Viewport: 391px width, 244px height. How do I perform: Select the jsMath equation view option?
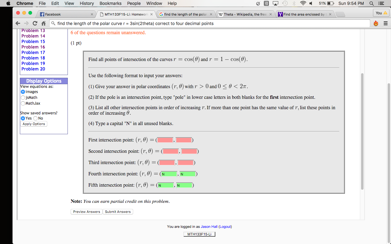[x=23, y=98]
